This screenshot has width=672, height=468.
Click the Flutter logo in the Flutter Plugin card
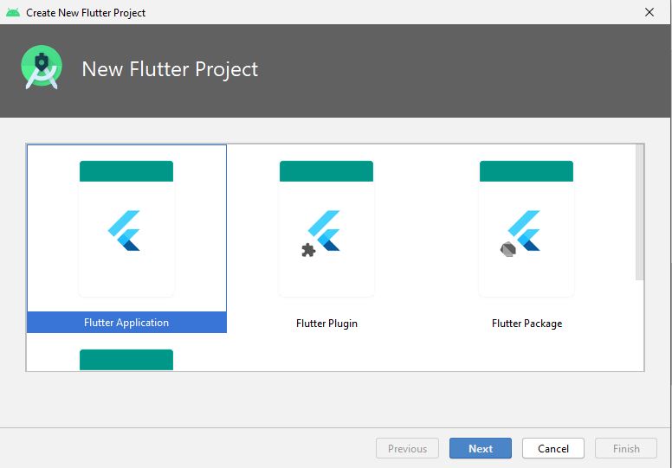[x=326, y=231]
